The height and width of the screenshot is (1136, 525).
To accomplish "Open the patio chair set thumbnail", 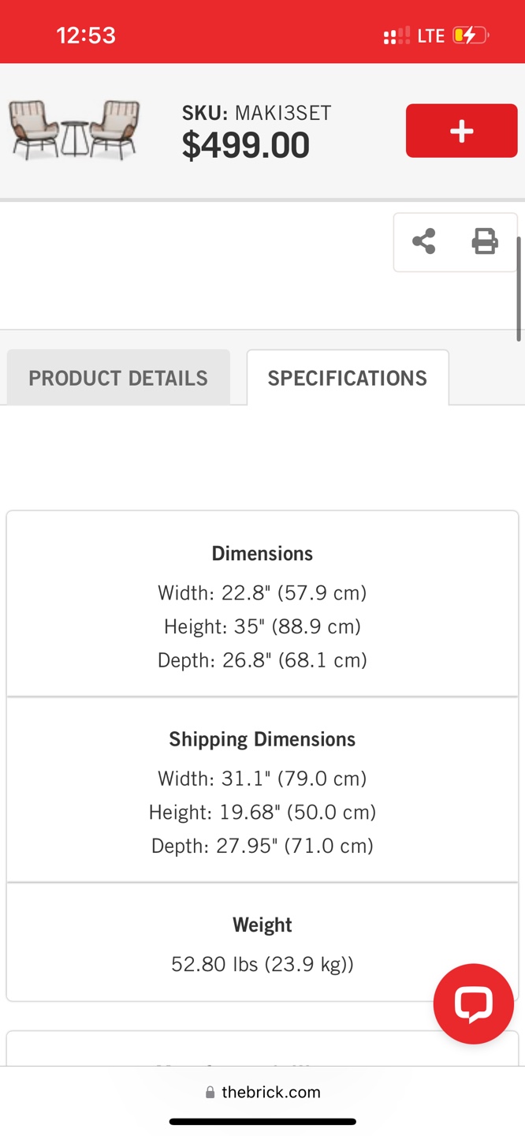I will point(75,130).
